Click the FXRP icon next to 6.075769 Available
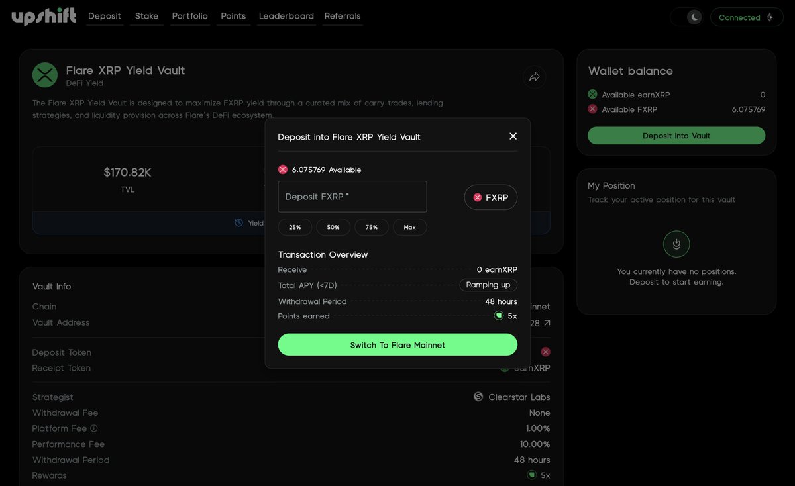 click(x=283, y=170)
